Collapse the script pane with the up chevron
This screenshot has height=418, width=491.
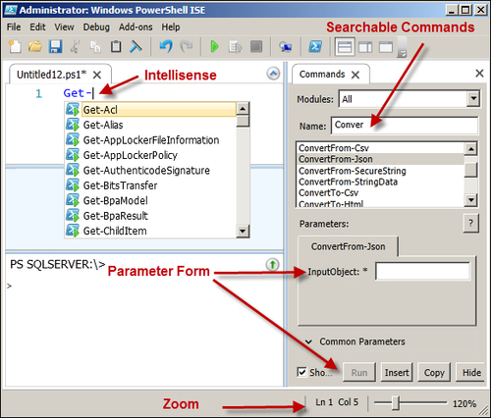coord(273,74)
